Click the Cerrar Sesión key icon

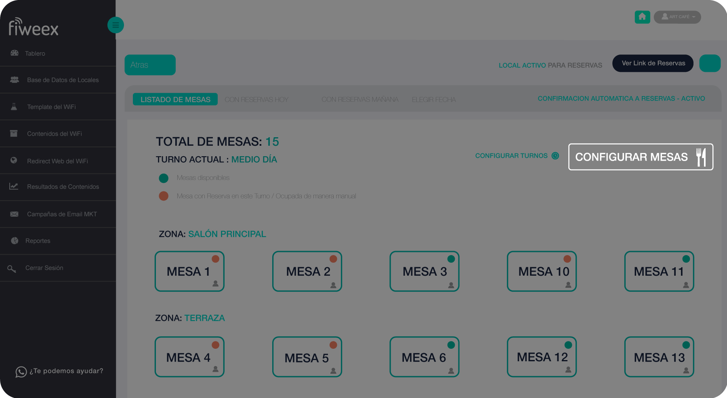coord(12,268)
